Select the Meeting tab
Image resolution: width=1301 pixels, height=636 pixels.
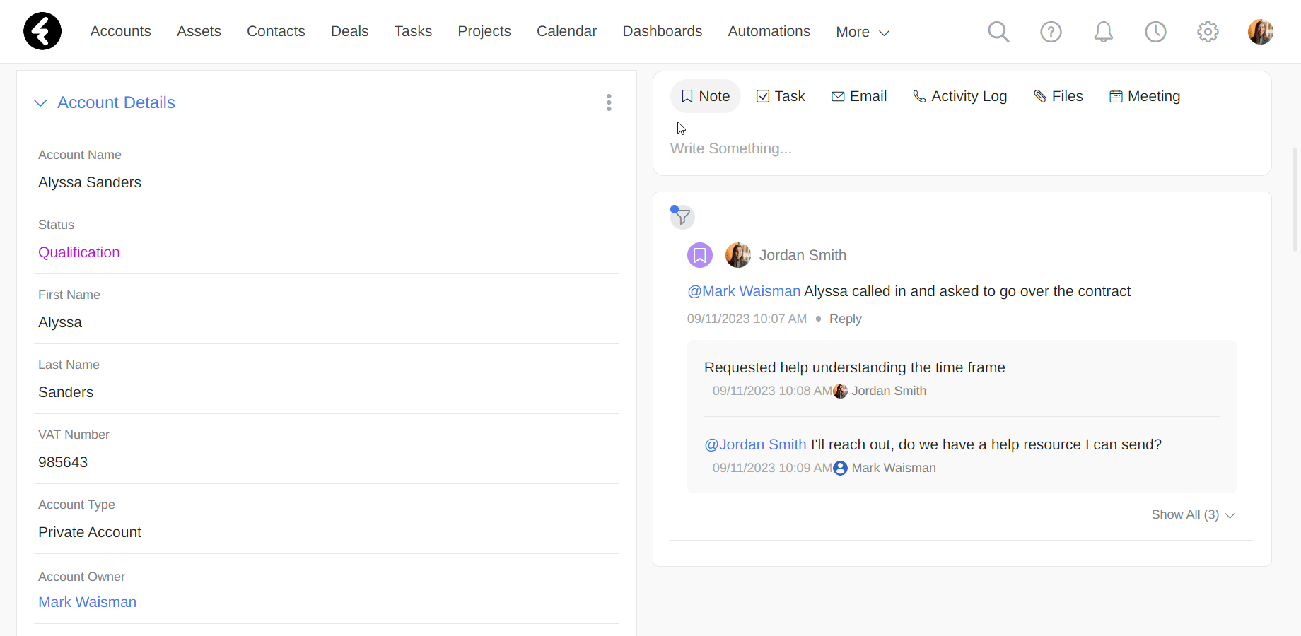coord(1145,96)
